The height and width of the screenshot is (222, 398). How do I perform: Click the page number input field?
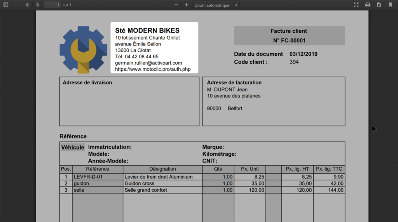pos(52,5)
